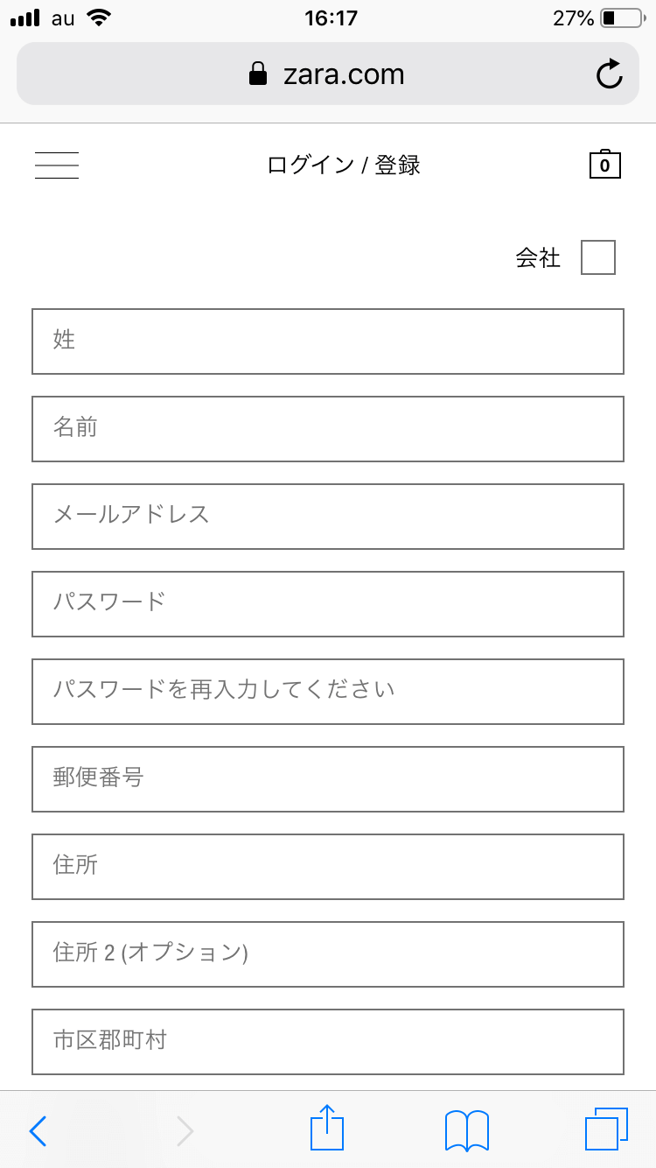
Task: Show open tabs in Safari
Action: coord(606,1129)
